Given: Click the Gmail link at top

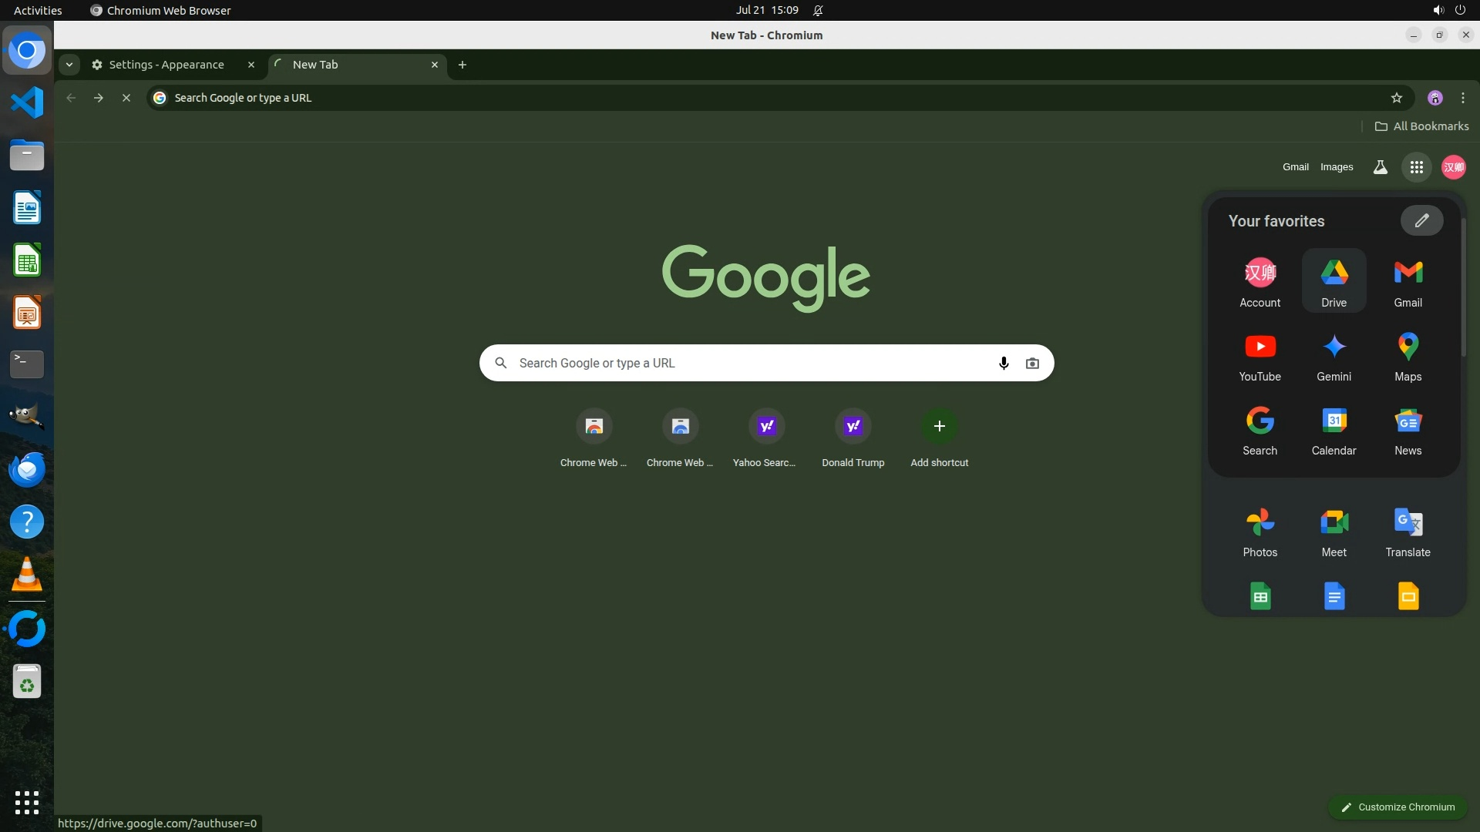Looking at the screenshot, I should tap(1295, 167).
